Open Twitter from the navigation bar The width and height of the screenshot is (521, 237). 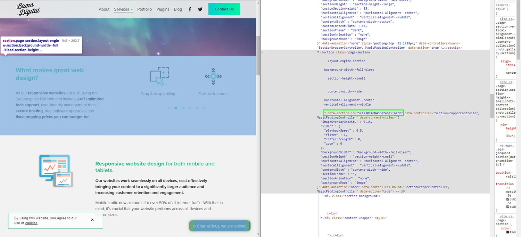pyautogui.click(x=200, y=9)
